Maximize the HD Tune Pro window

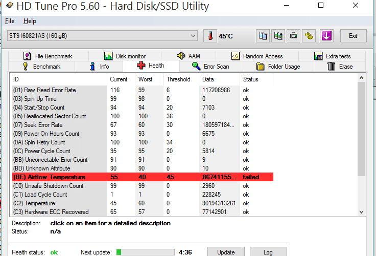tap(321, 5)
